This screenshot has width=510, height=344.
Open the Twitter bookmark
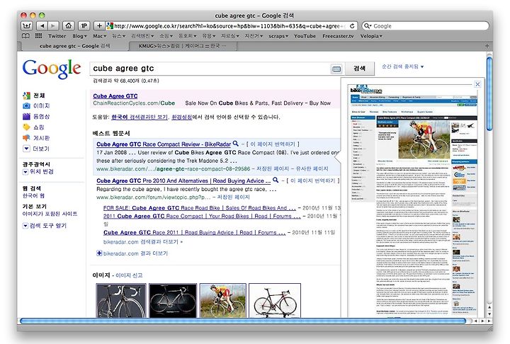point(57,36)
